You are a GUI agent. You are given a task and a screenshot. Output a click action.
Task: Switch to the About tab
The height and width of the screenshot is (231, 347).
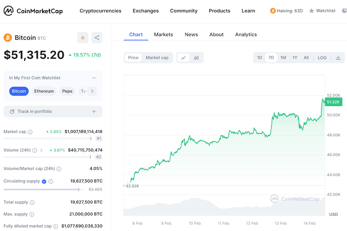216,35
